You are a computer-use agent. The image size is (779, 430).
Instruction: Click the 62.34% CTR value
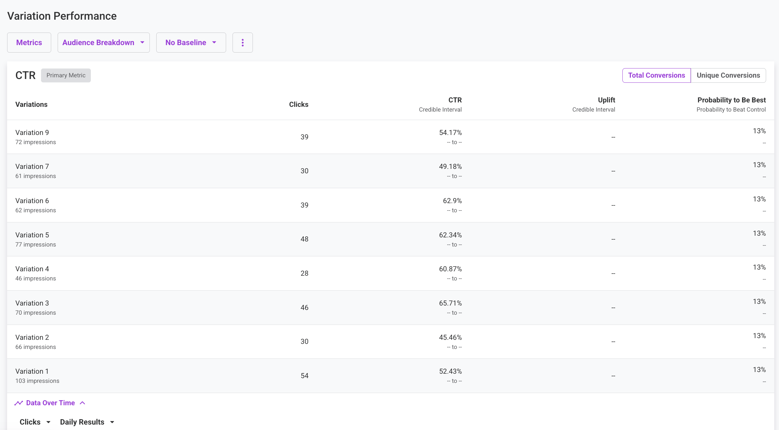coord(451,235)
